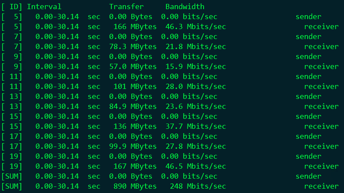344x193 pixels.
Task: Click the Interval column header
Action: (x=44, y=7)
